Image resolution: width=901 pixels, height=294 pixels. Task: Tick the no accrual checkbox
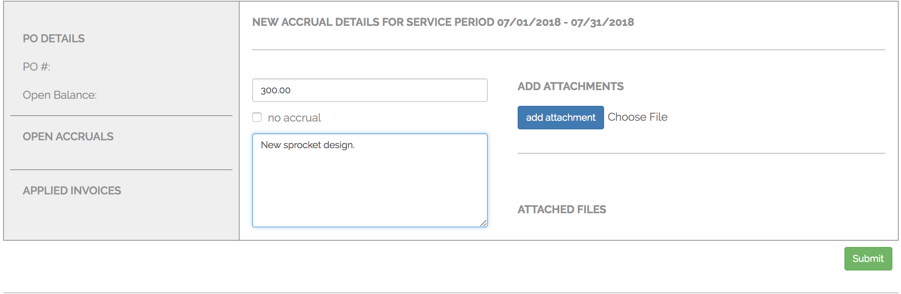257,117
